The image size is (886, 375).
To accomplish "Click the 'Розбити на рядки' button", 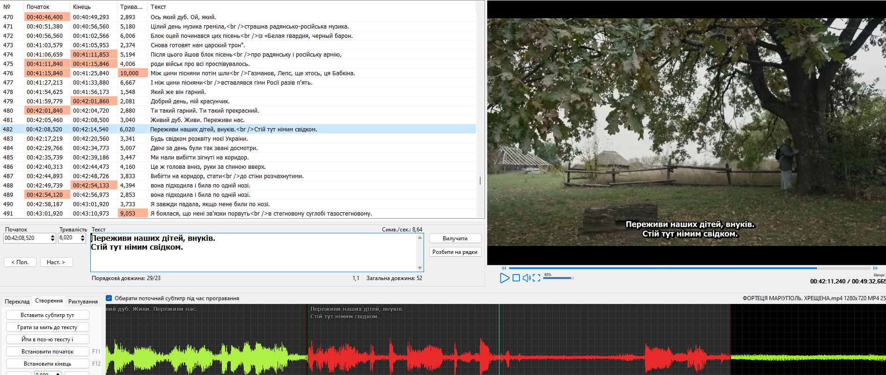I will 455,252.
